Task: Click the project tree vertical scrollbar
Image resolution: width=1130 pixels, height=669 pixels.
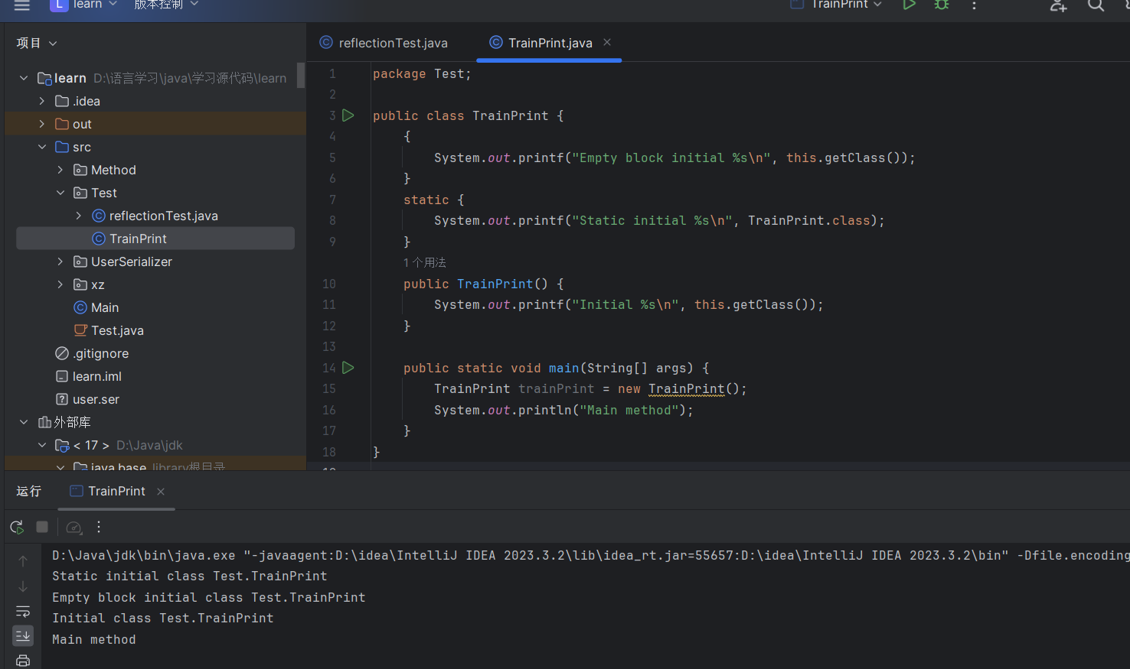Action: (301, 76)
